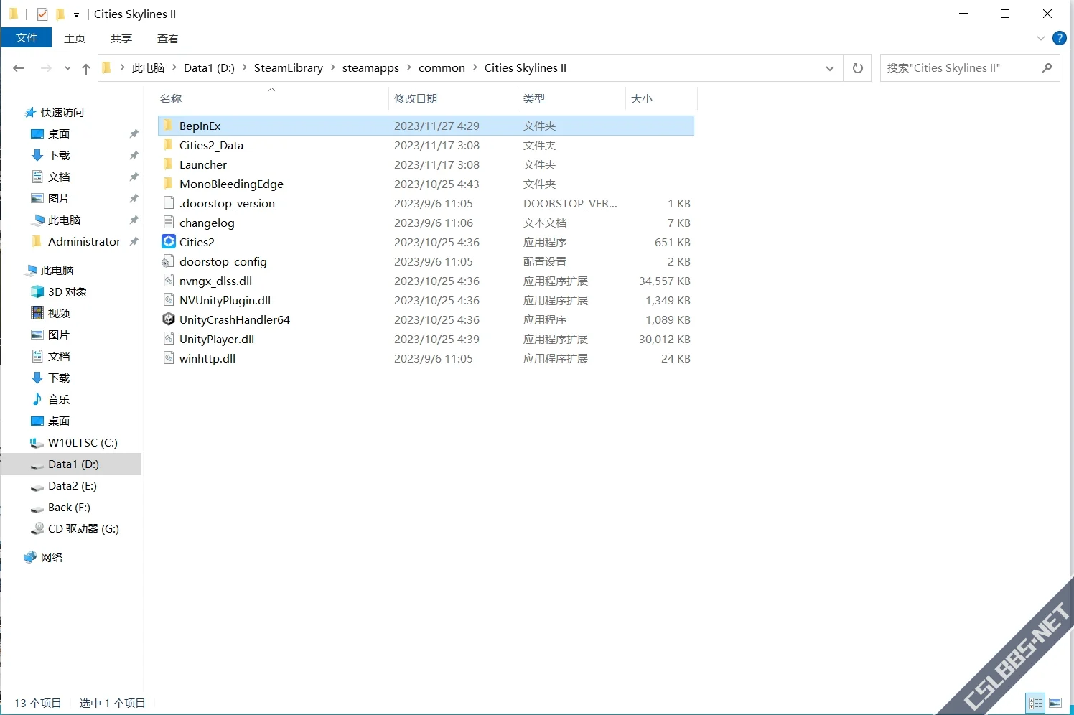The height and width of the screenshot is (715, 1074).
Task: Select the Cities2_Data folder
Action: click(x=211, y=145)
